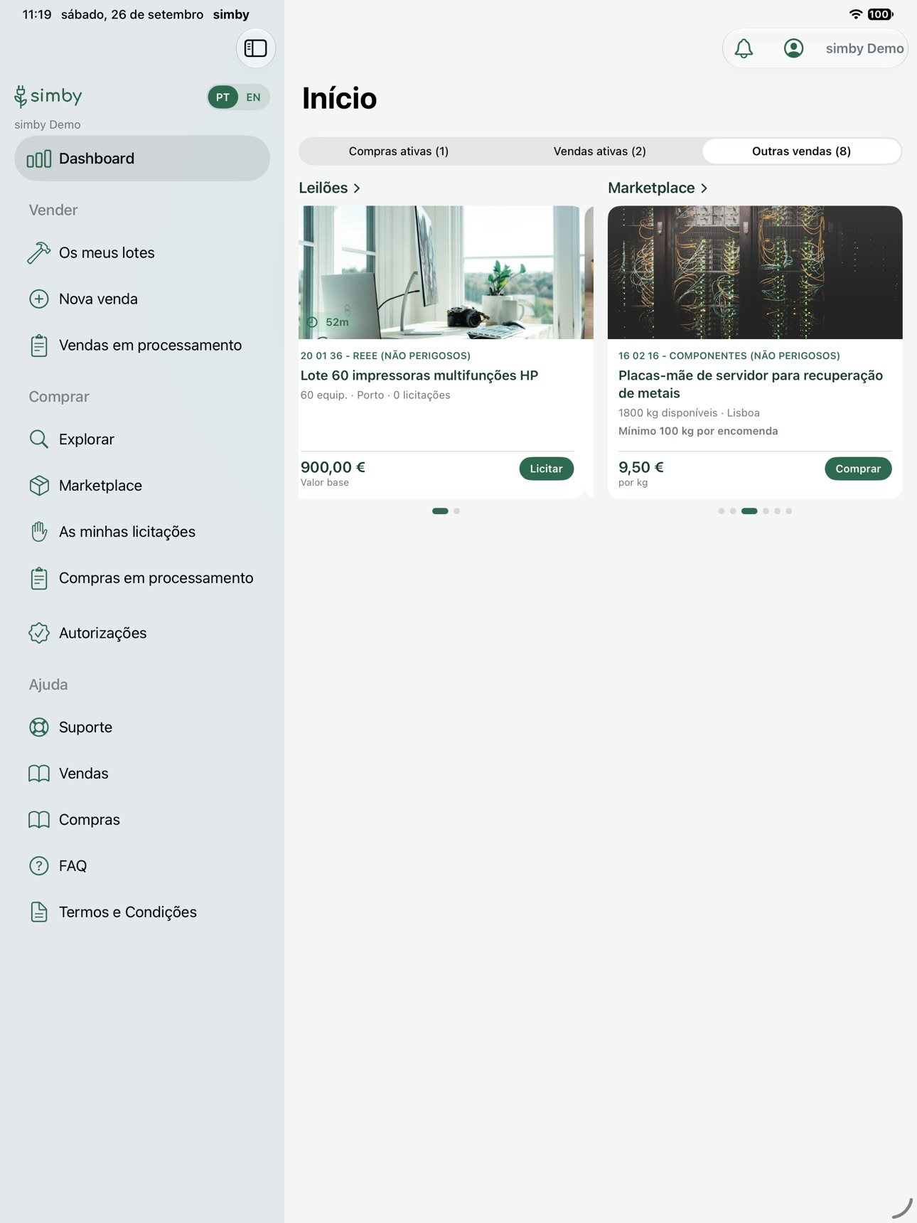Open Vendas em processamento clipboard icon
Screen dimensions: 917x1223
38,345
